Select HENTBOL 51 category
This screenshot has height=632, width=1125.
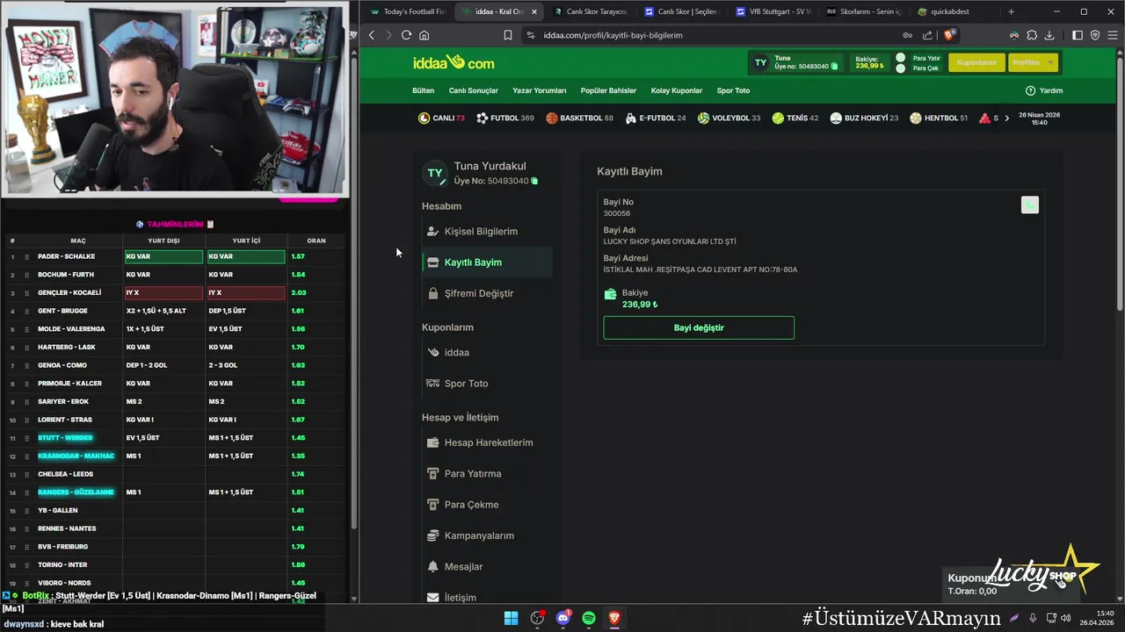click(939, 118)
